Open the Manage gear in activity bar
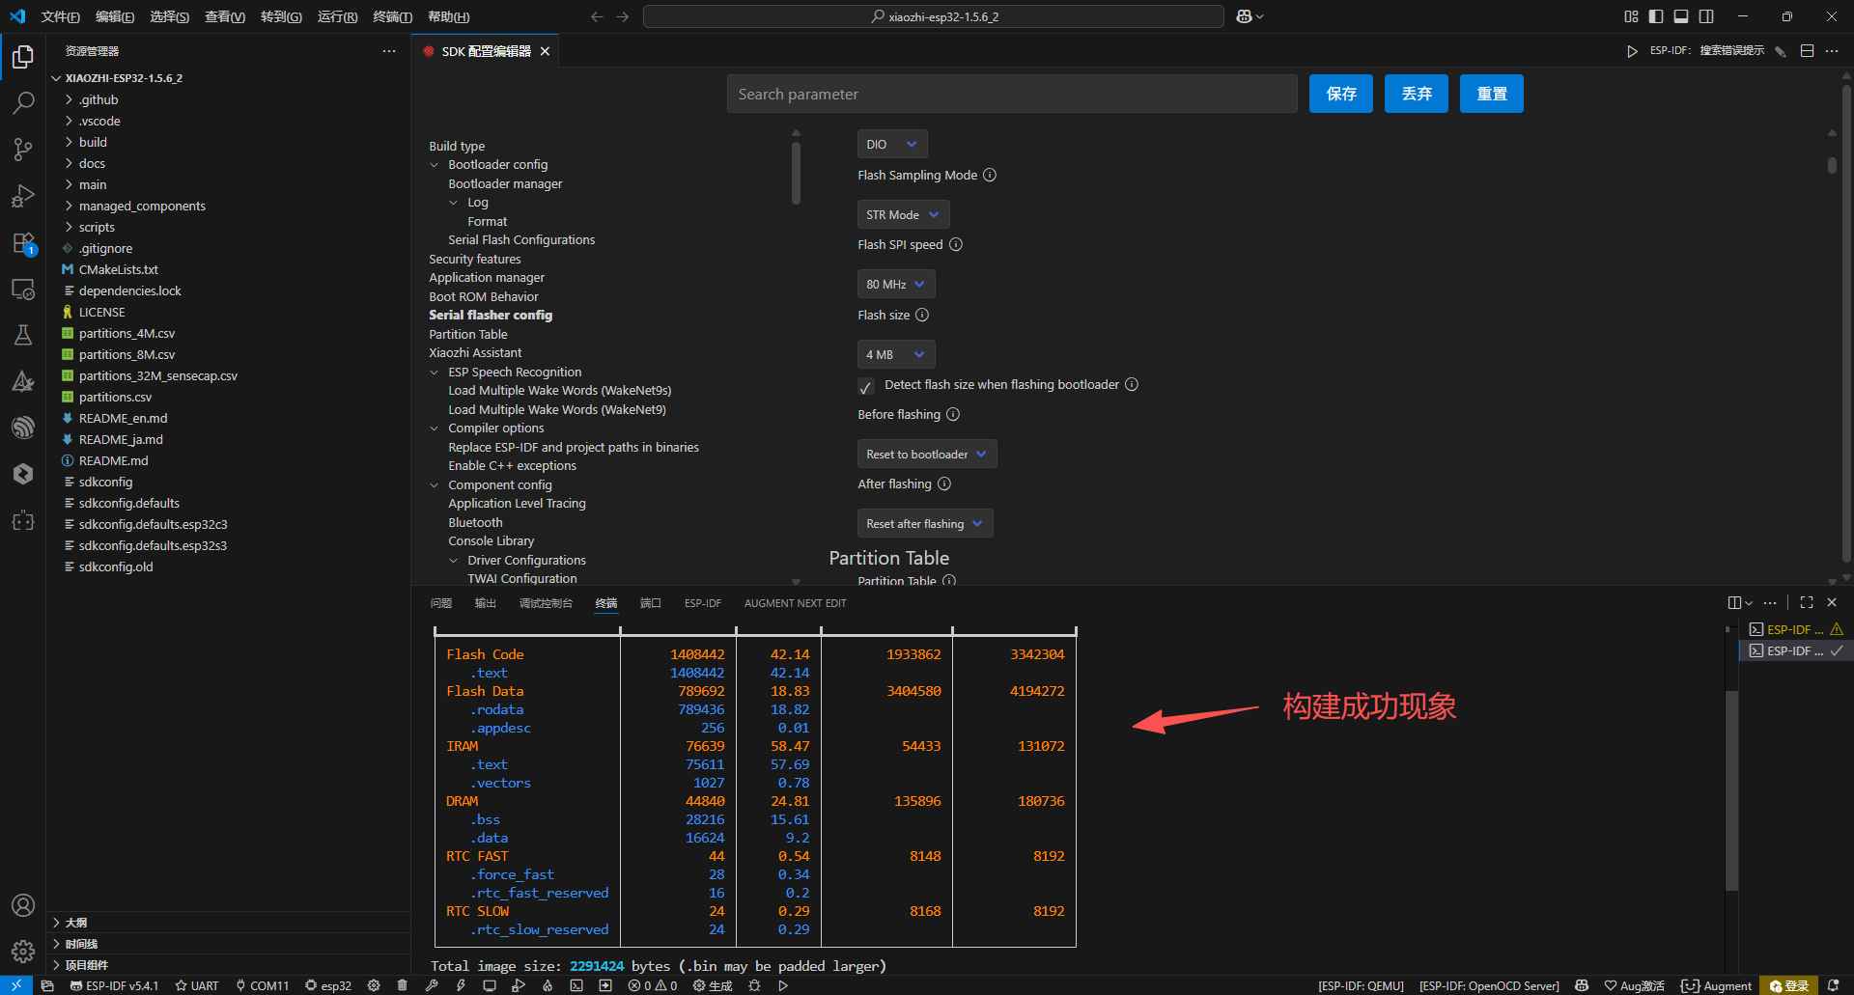The height and width of the screenshot is (995, 1854). (x=23, y=952)
